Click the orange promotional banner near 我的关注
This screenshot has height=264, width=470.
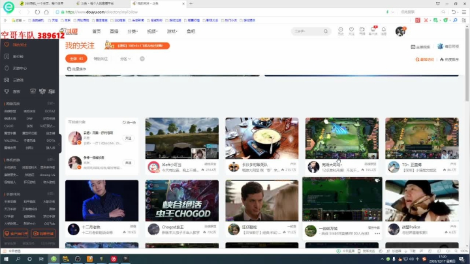(x=137, y=46)
